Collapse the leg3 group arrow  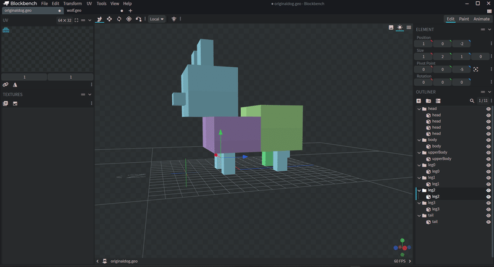tap(419, 203)
